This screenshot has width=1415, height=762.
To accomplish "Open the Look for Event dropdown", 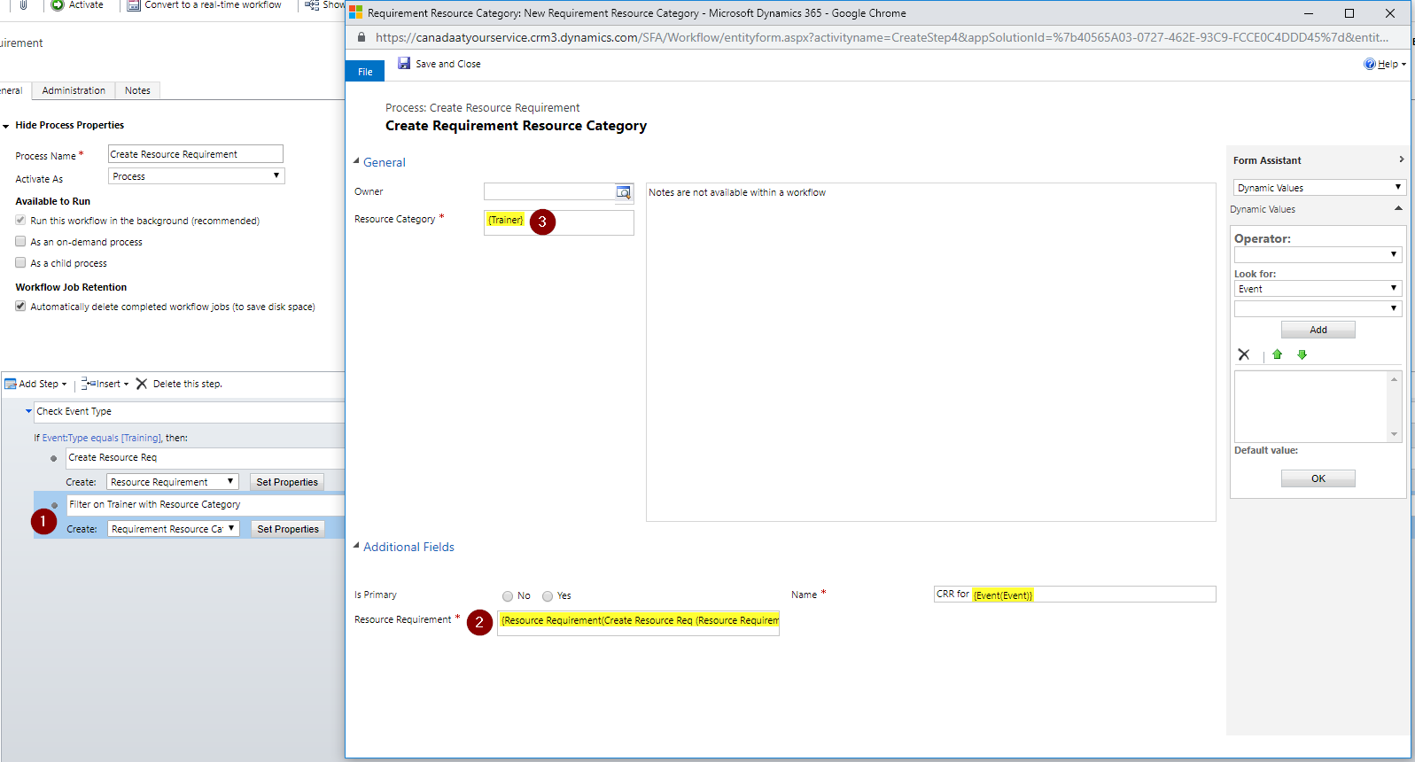I will 1317,289.
